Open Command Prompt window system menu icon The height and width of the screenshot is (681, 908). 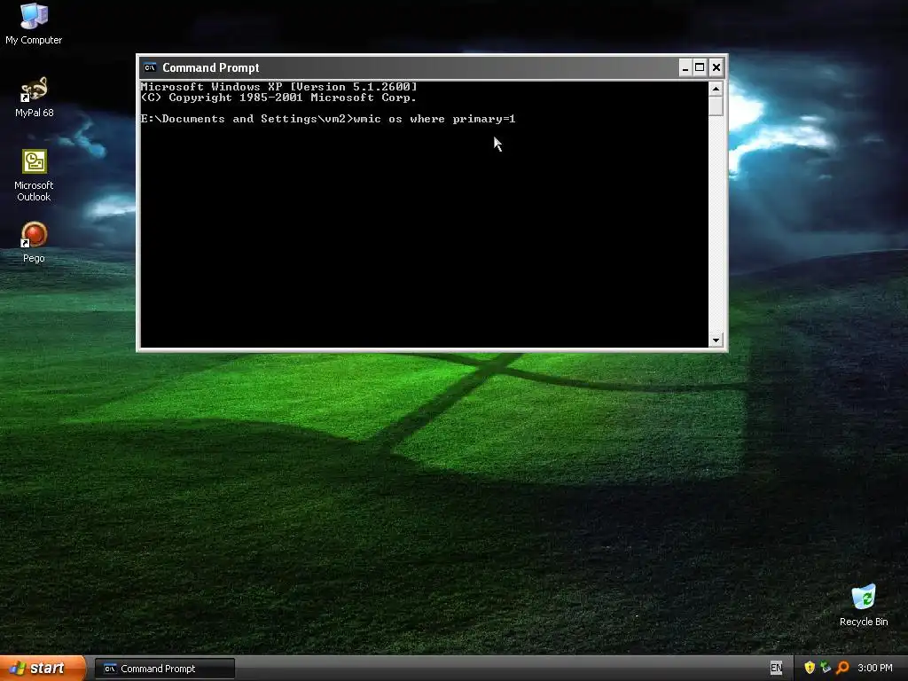150,67
